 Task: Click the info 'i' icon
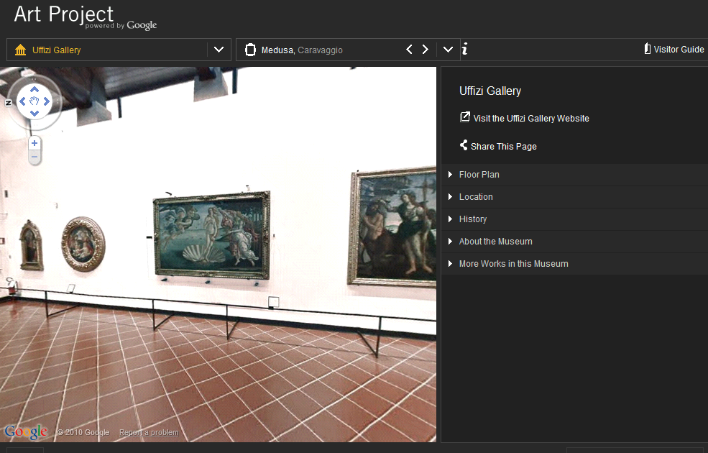[x=464, y=49]
